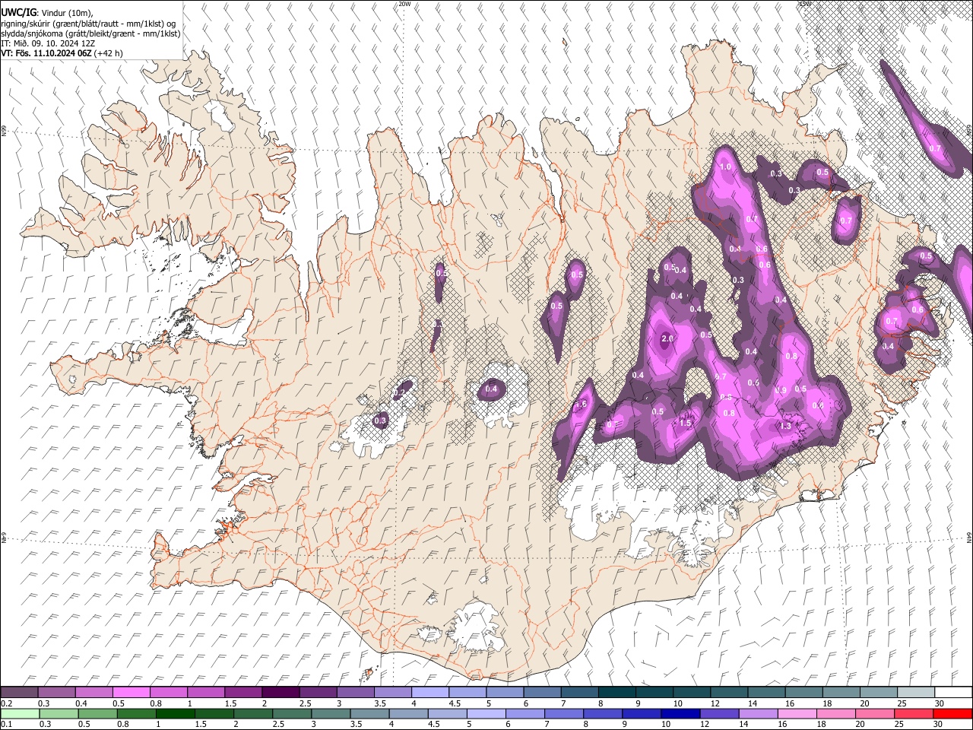Image resolution: width=973 pixels, height=730 pixels.
Task: Select the 'VT: Fös. 11.10.2024 06Z (+42 h)' line
Action: point(62,53)
